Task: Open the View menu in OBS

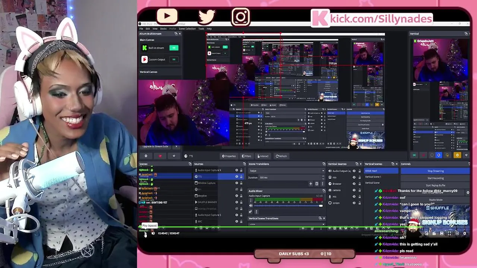Action: pos(155,29)
